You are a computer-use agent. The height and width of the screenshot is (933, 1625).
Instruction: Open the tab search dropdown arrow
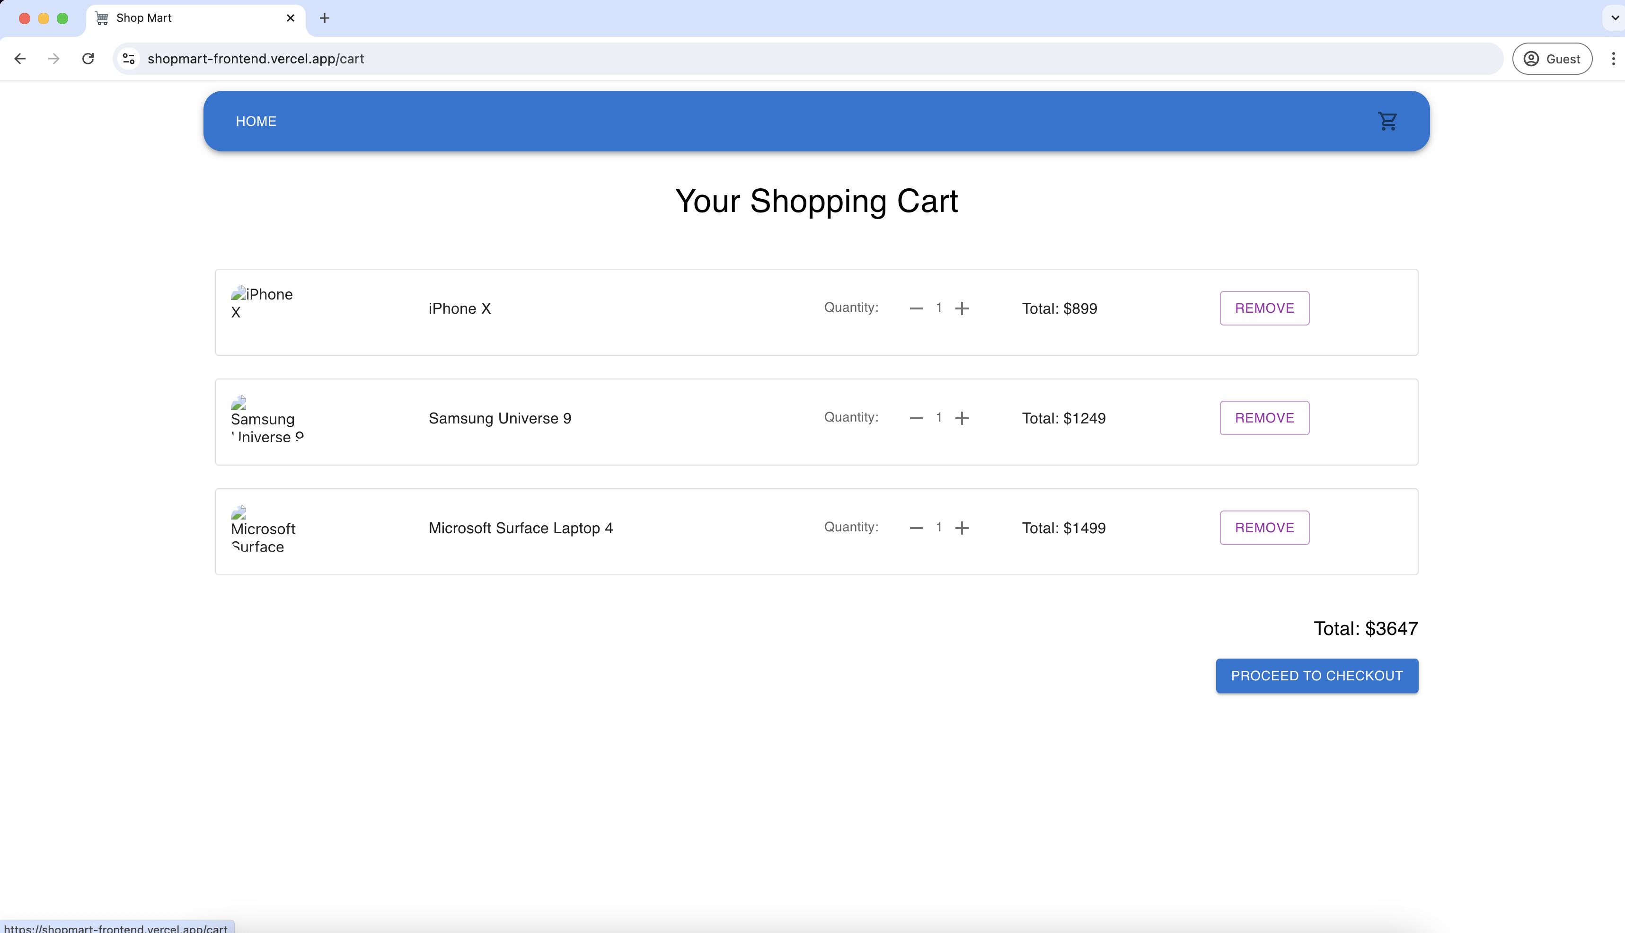(1615, 18)
